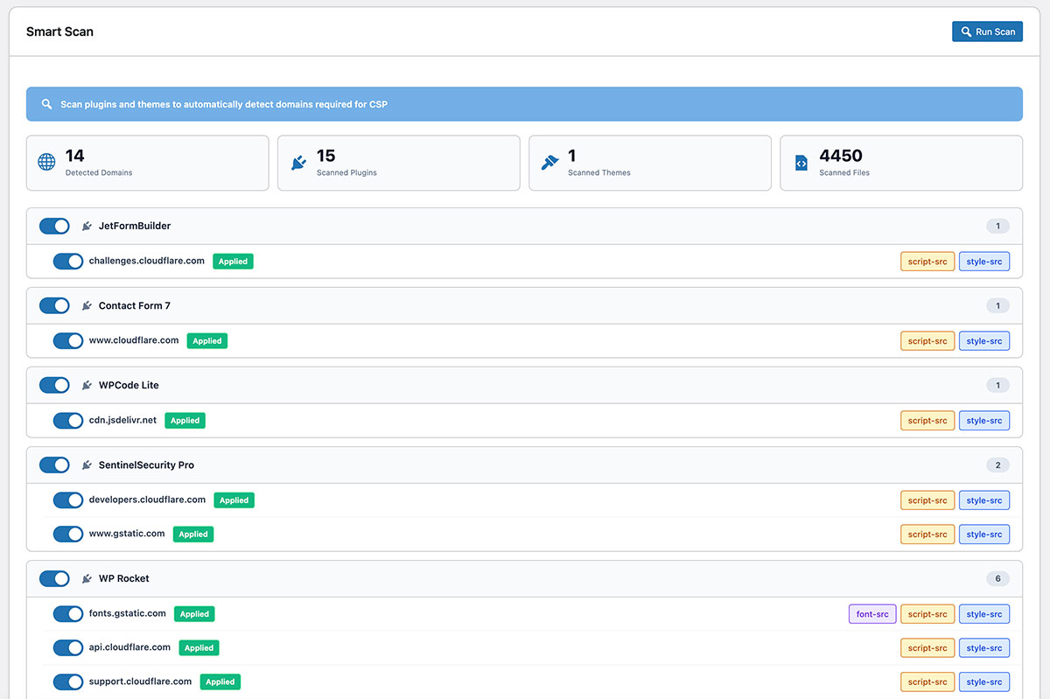Image resolution: width=1050 pixels, height=699 pixels.
Task: Click the magnifier icon in info banner
Action: [x=47, y=104]
